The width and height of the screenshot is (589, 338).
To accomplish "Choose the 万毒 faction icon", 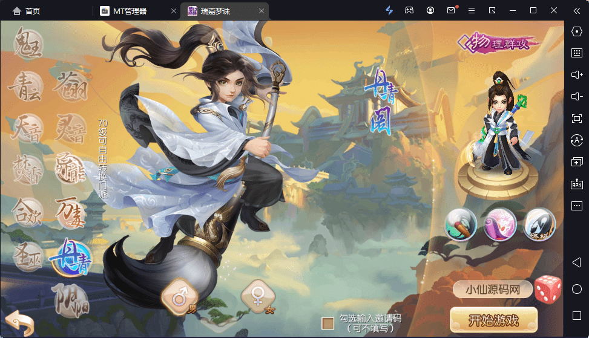I will click(x=71, y=213).
